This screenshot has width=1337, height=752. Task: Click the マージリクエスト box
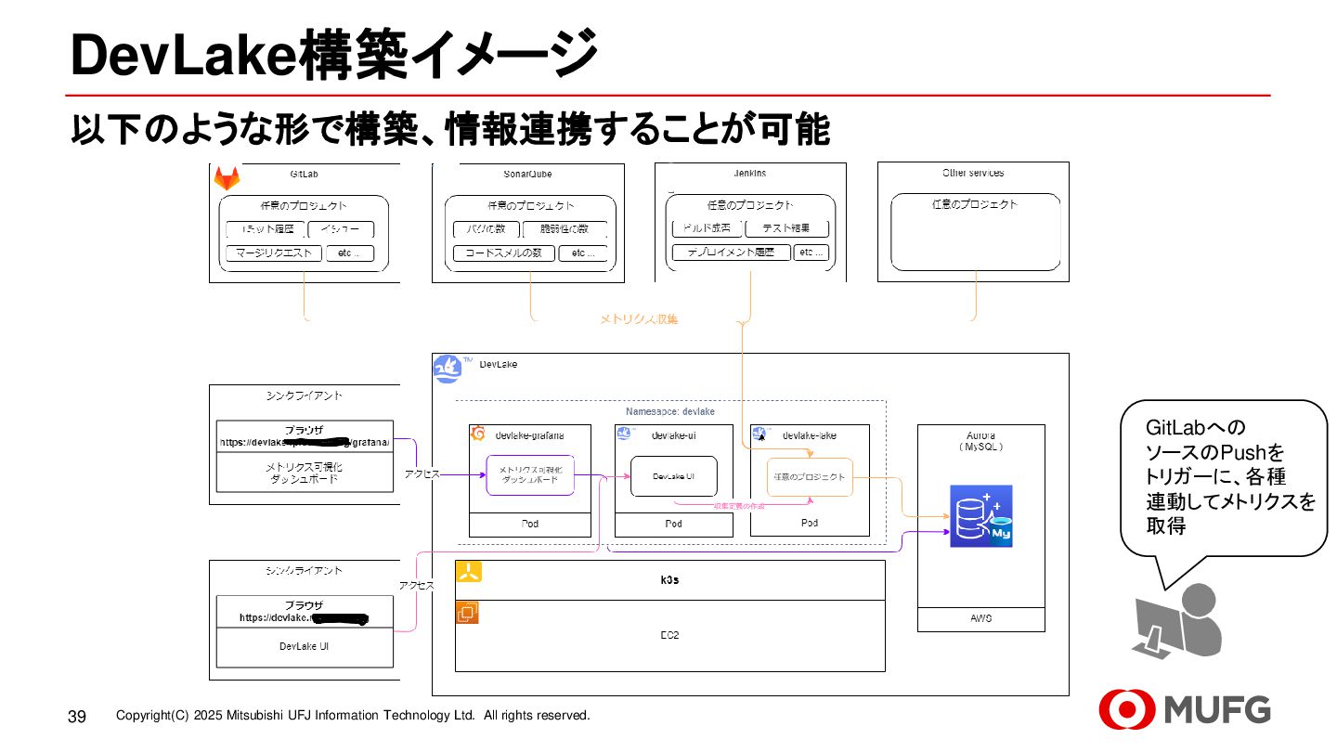click(274, 253)
